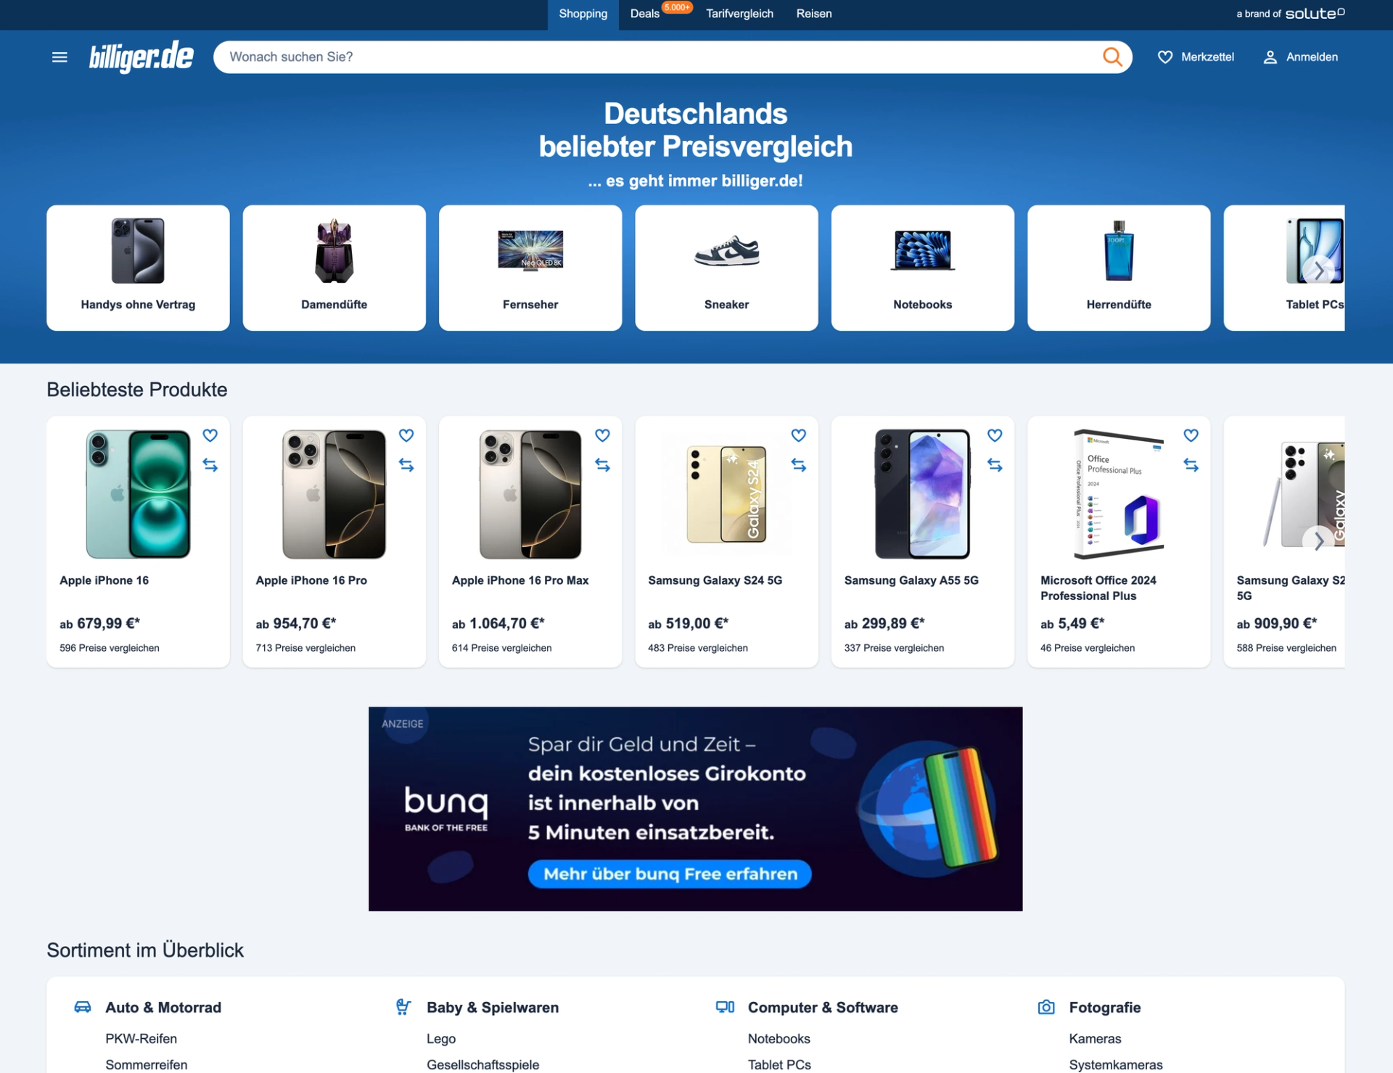This screenshot has height=1073, width=1393.
Task: Click '483 Preise vergleichen' link
Action: click(x=698, y=648)
